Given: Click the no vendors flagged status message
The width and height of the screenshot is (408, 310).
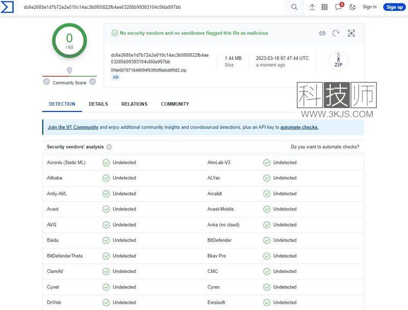Looking at the screenshot, I should [x=194, y=33].
